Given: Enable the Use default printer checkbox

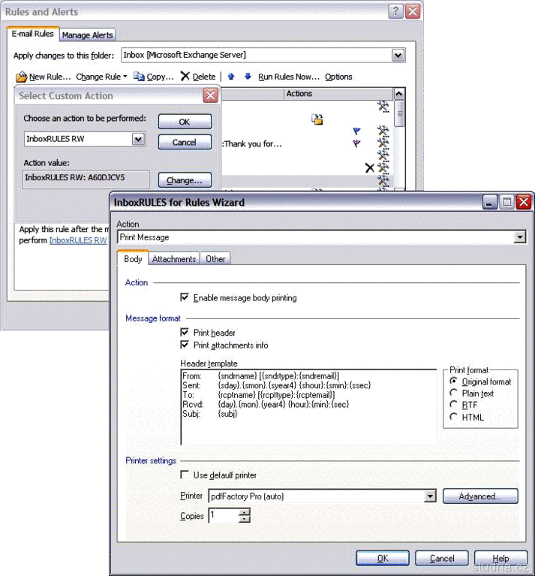Looking at the screenshot, I should pyautogui.click(x=185, y=475).
